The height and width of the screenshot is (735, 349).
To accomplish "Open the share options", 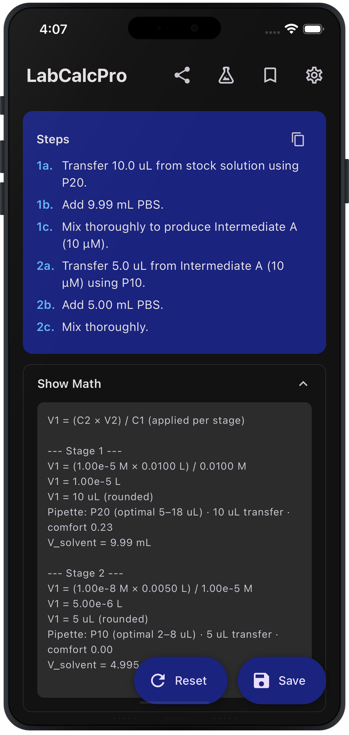I will (x=182, y=75).
